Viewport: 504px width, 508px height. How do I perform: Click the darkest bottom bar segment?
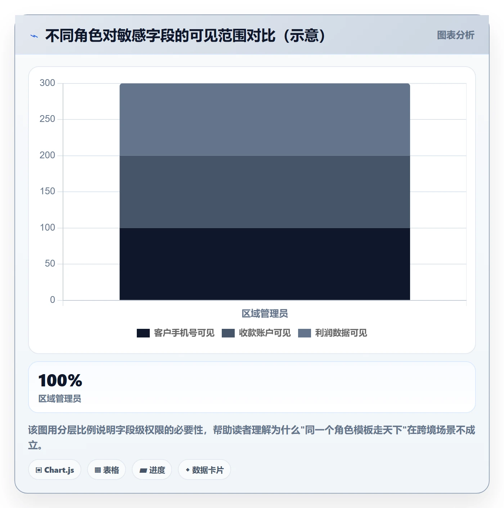coord(265,264)
